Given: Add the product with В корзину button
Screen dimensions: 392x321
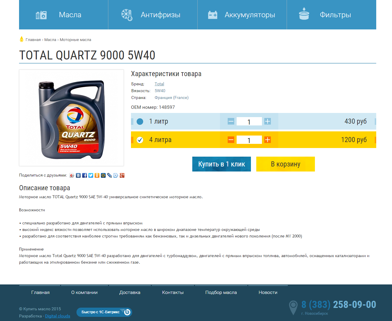Looking at the screenshot, I should pyautogui.click(x=285, y=164).
